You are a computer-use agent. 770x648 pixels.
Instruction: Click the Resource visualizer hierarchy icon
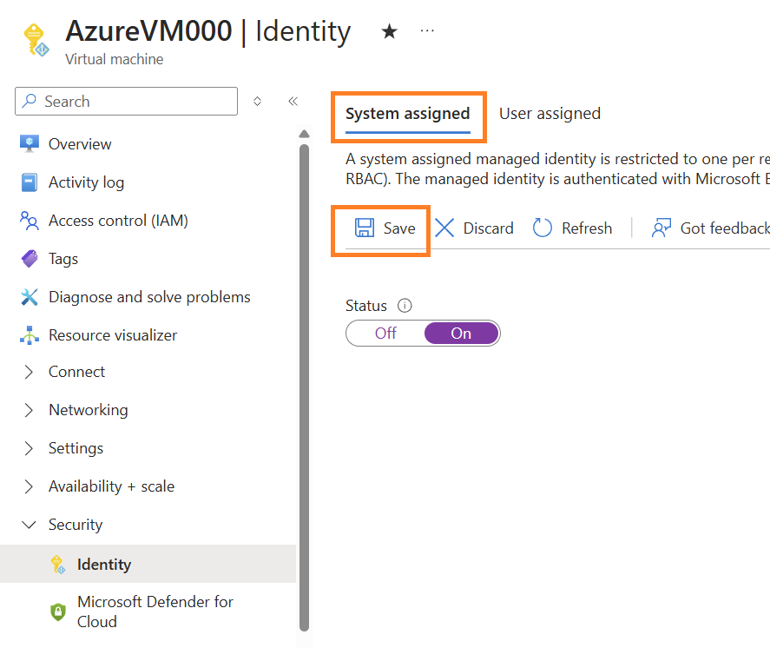click(x=30, y=335)
